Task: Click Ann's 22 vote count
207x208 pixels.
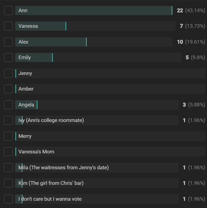Action: click(x=180, y=10)
